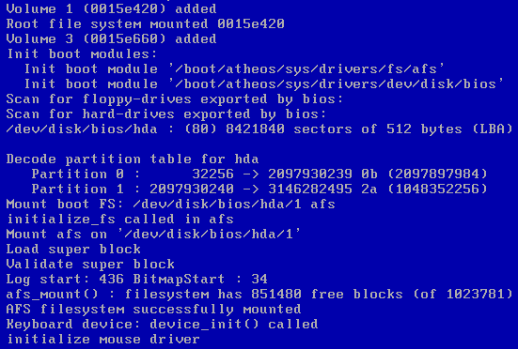Click the 'Init boot modules:' heading line

pos(82,54)
